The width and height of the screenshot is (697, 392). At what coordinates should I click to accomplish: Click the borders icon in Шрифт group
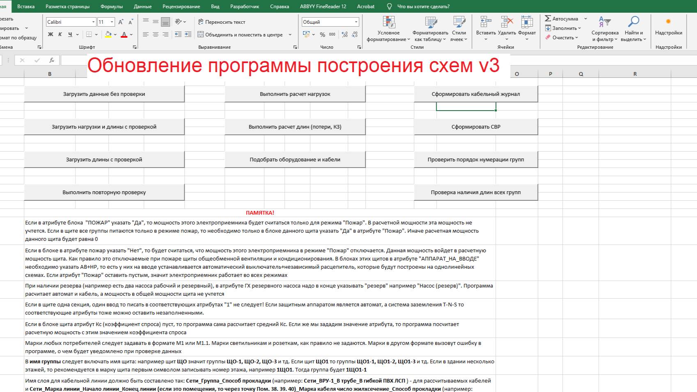(89, 34)
